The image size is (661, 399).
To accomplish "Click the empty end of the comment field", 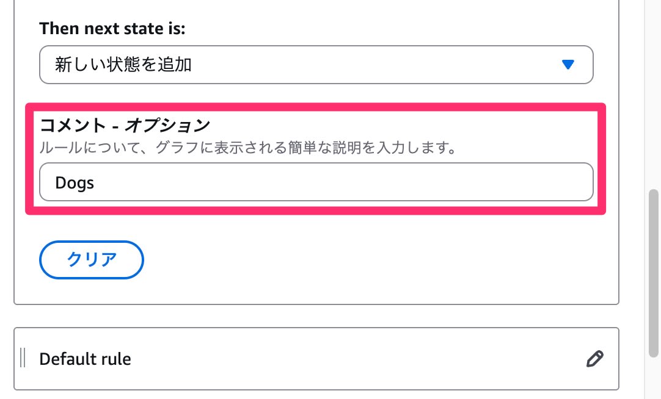I will (x=489, y=182).
